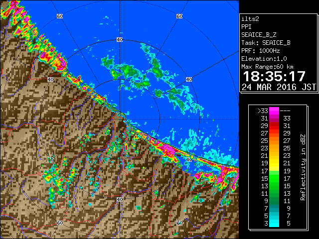319x239 pixels.
Task: Click the "3" label at legend bottom
Action: [266, 224]
